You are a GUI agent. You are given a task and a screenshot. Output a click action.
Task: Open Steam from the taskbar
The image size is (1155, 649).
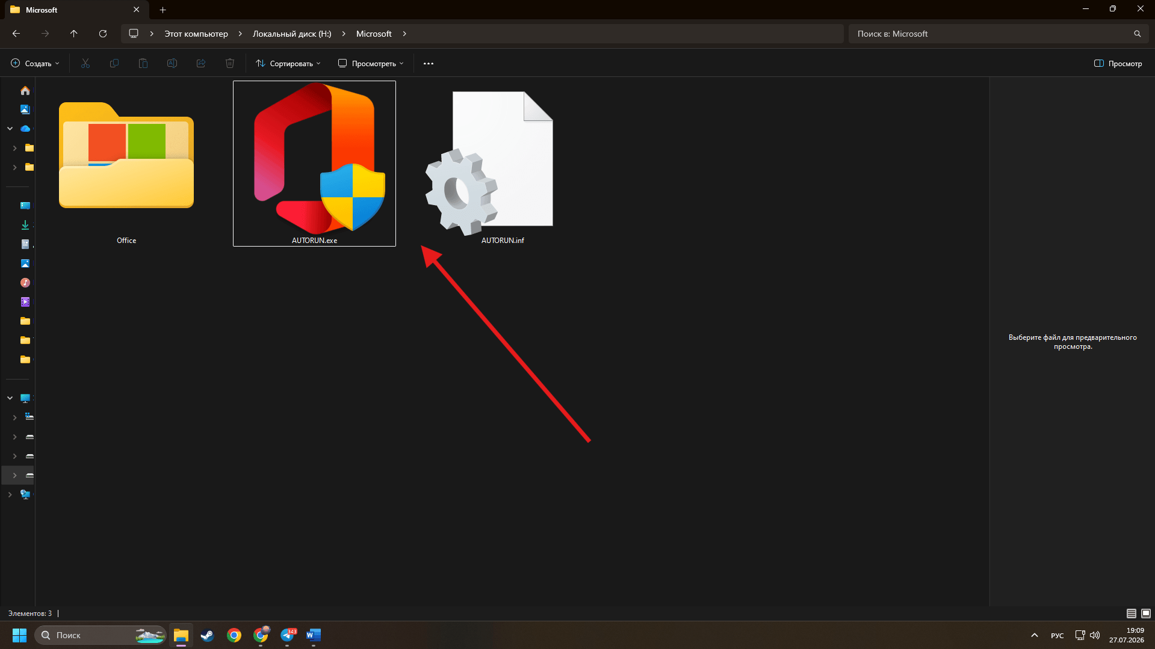click(208, 635)
